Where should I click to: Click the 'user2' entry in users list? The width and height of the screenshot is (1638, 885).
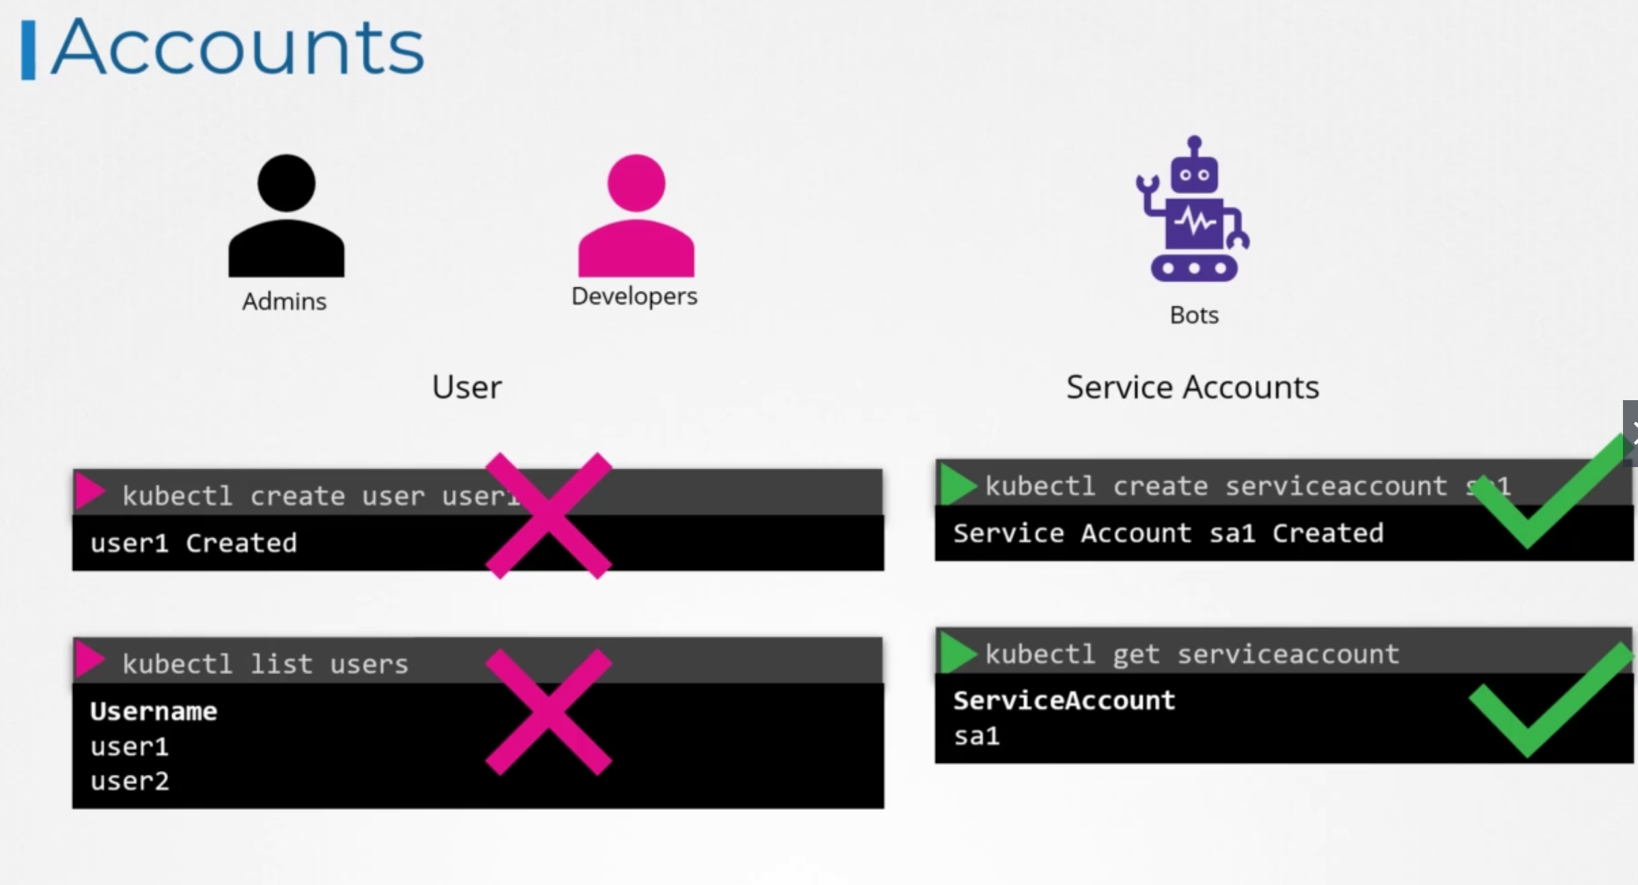coord(130,781)
